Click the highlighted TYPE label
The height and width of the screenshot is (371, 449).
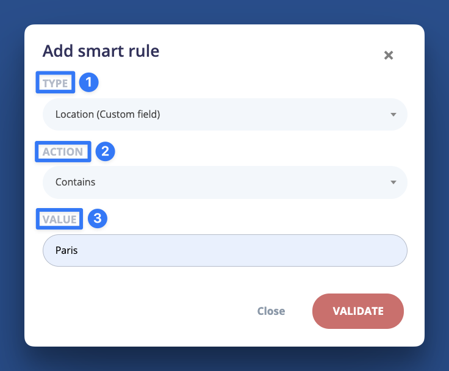tap(56, 82)
